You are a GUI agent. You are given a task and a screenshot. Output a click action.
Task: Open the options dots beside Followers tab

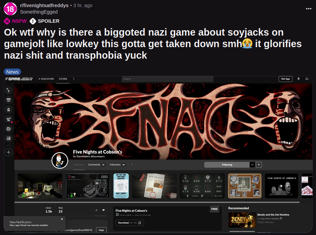tap(131, 165)
